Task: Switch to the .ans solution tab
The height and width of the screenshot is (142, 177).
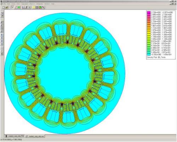Action: (35, 136)
